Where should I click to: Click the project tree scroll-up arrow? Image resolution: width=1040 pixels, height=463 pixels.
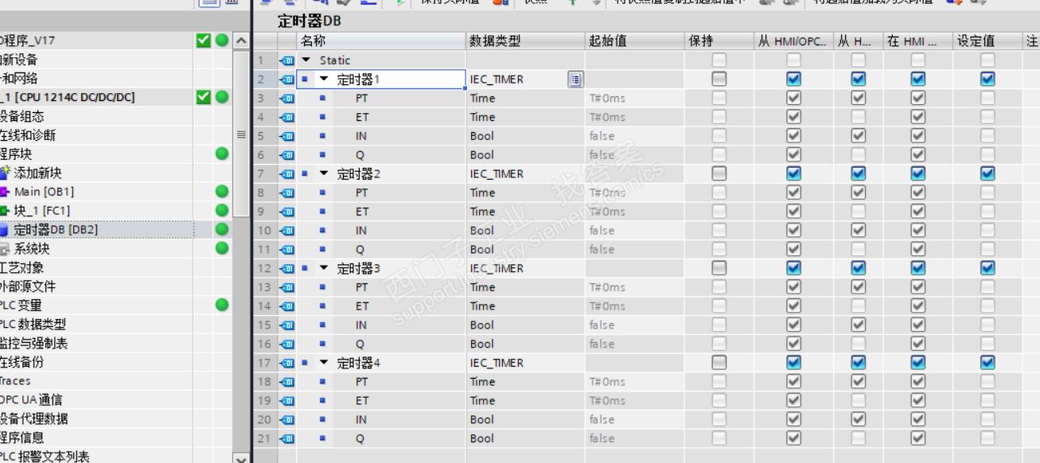(x=241, y=41)
